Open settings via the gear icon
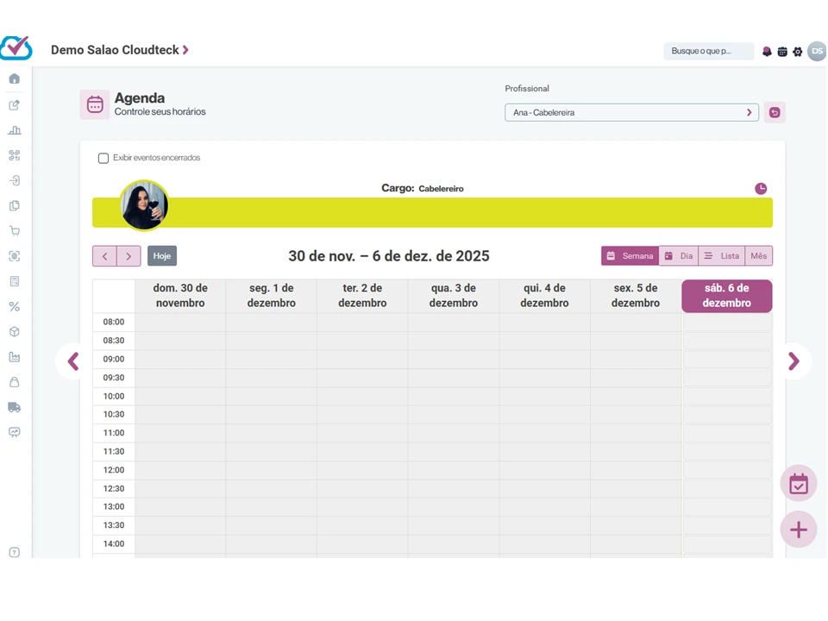 pyautogui.click(x=798, y=52)
